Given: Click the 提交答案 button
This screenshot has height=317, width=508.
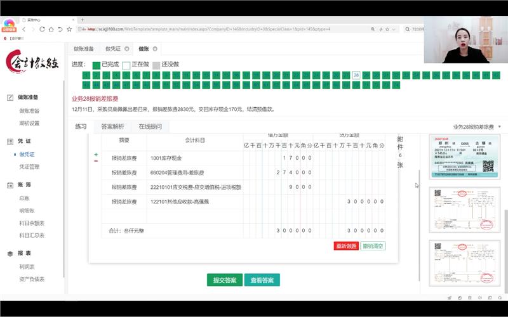Looking at the screenshot, I should tap(224, 280).
